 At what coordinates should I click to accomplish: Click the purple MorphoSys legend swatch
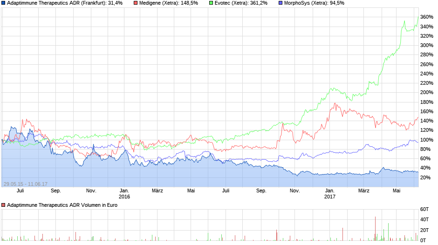coord(281,3)
